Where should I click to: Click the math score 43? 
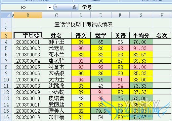[x=101, y=86]
